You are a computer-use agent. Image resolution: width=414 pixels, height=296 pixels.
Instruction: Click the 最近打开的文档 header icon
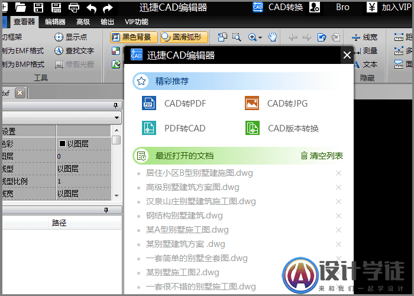pos(141,156)
